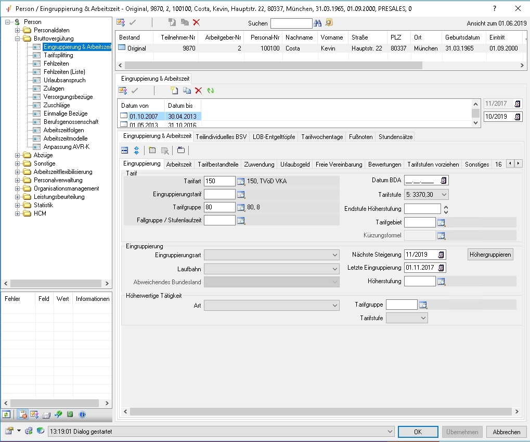Click the Höhergruppieren button
This screenshot has width=530, height=442.
point(490,255)
